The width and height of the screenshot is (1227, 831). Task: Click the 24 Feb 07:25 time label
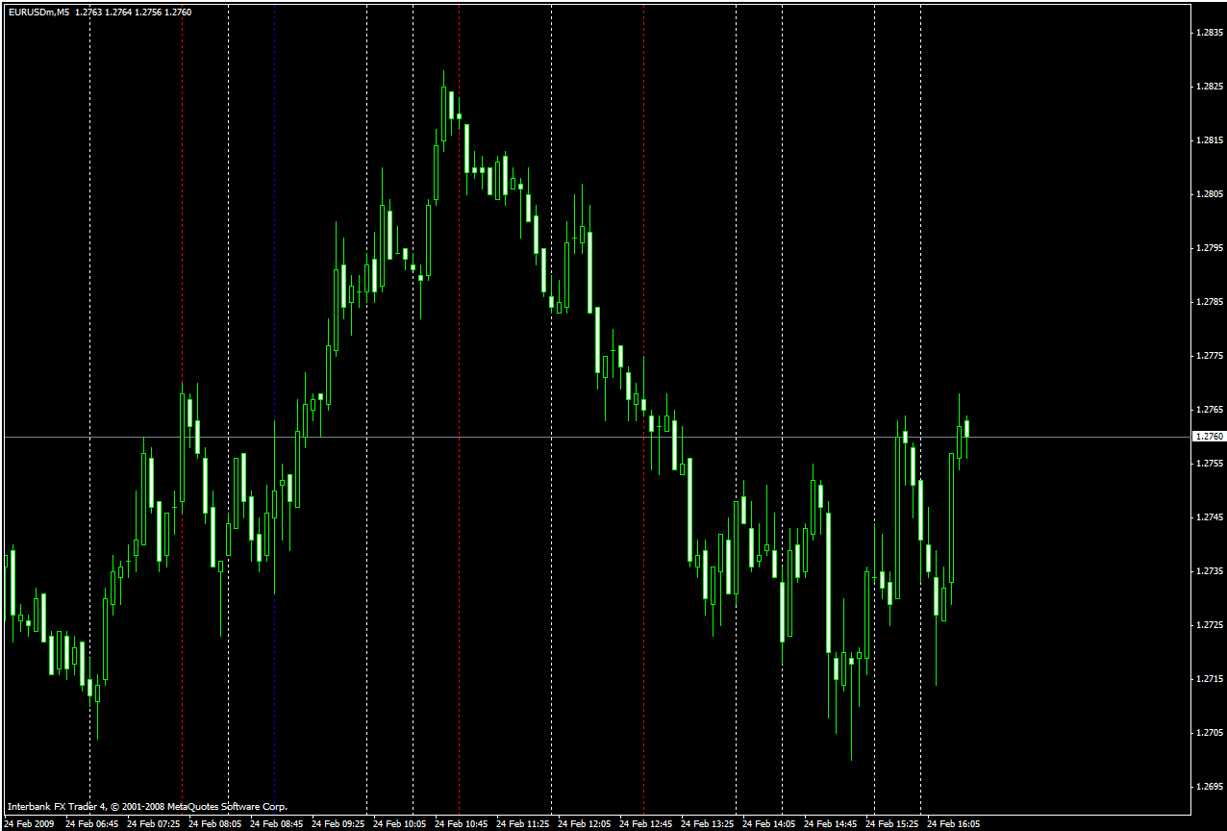pyautogui.click(x=154, y=824)
